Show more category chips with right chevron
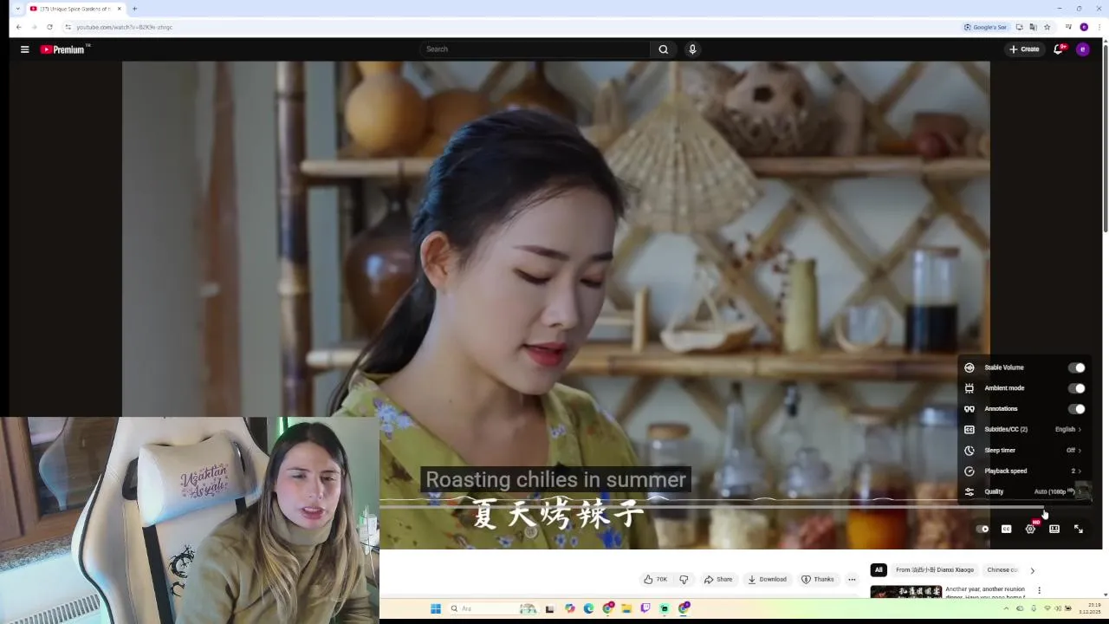Image resolution: width=1109 pixels, height=624 pixels. point(1032,570)
